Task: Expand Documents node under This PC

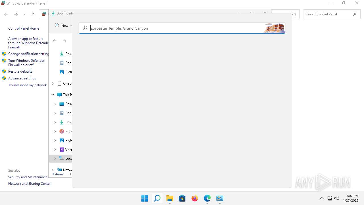Action: point(55,113)
